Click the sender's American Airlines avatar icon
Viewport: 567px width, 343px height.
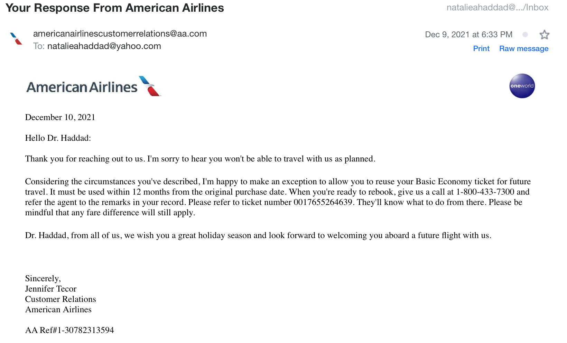pos(16,39)
